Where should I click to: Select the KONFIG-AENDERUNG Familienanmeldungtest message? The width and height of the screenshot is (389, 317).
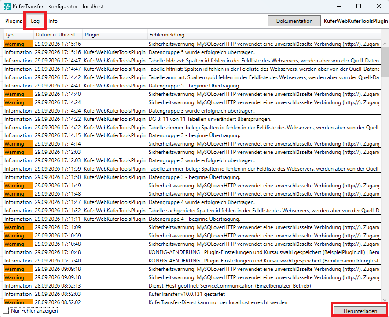coord(264,260)
